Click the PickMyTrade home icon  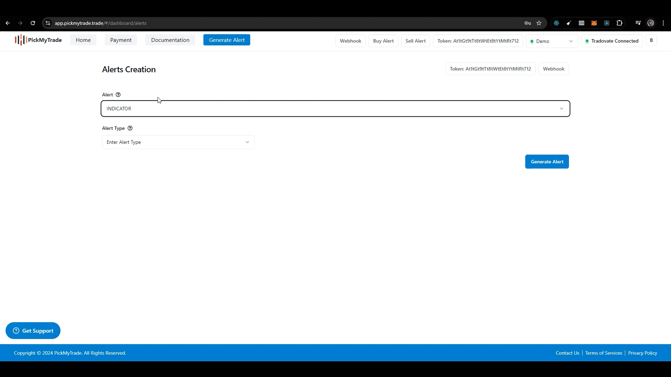(38, 40)
